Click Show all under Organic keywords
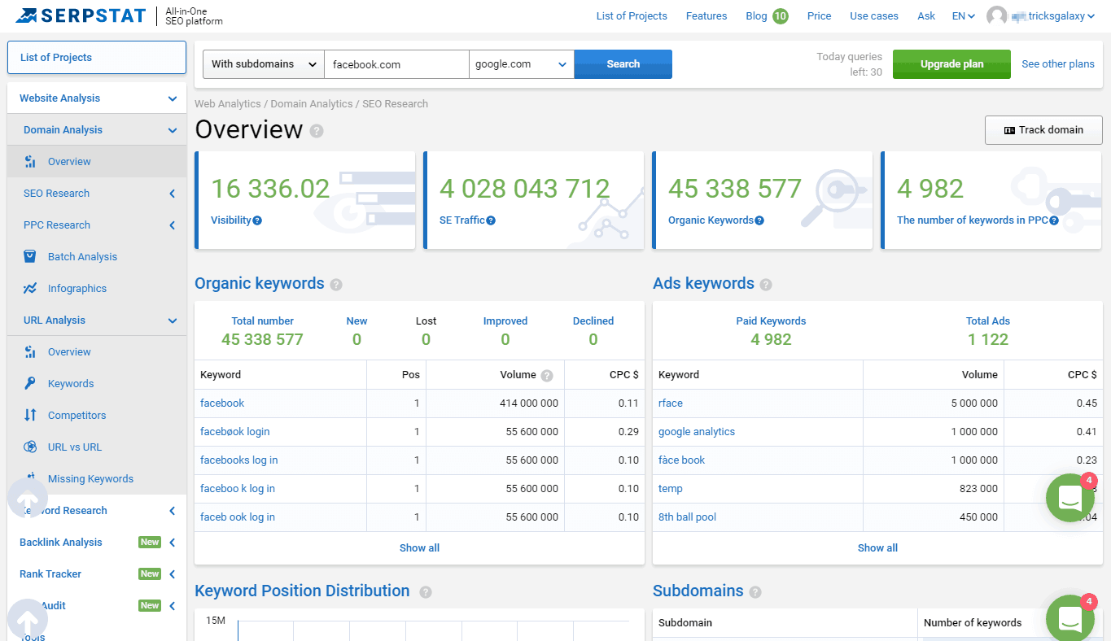The image size is (1111, 641). tap(419, 547)
